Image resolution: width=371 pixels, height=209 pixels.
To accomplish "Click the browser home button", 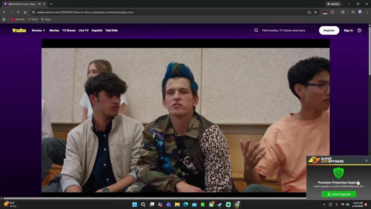I will (25, 12).
